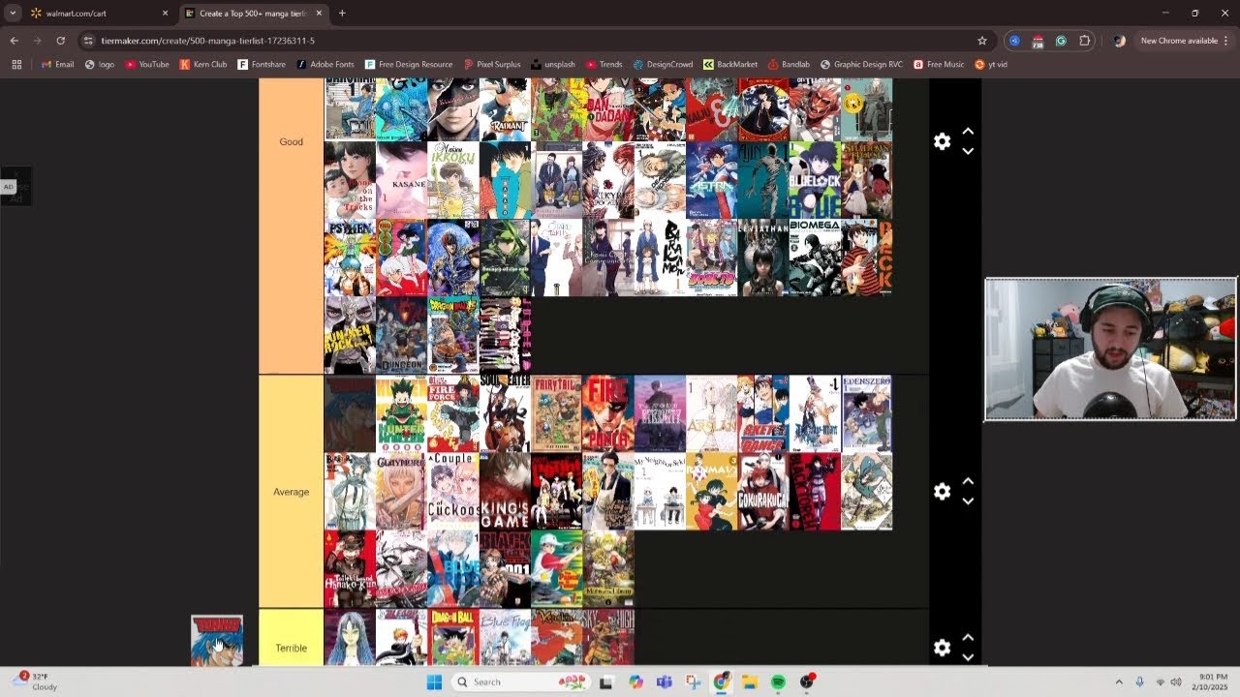The image size is (1240, 697).
Task: Open Microsoft Teams from the taskbar
Action: tap(664, 682)
